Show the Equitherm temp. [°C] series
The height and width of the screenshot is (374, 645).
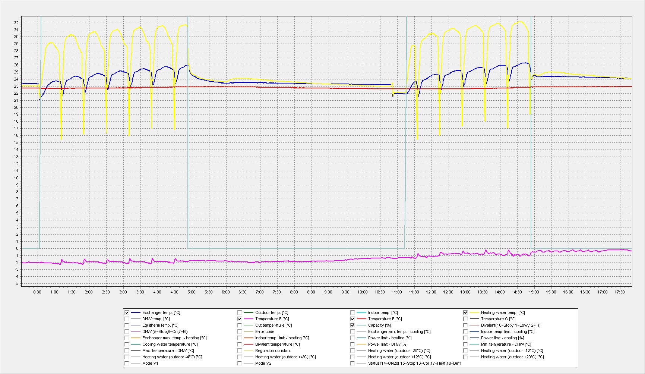click(x=127, y=325)
